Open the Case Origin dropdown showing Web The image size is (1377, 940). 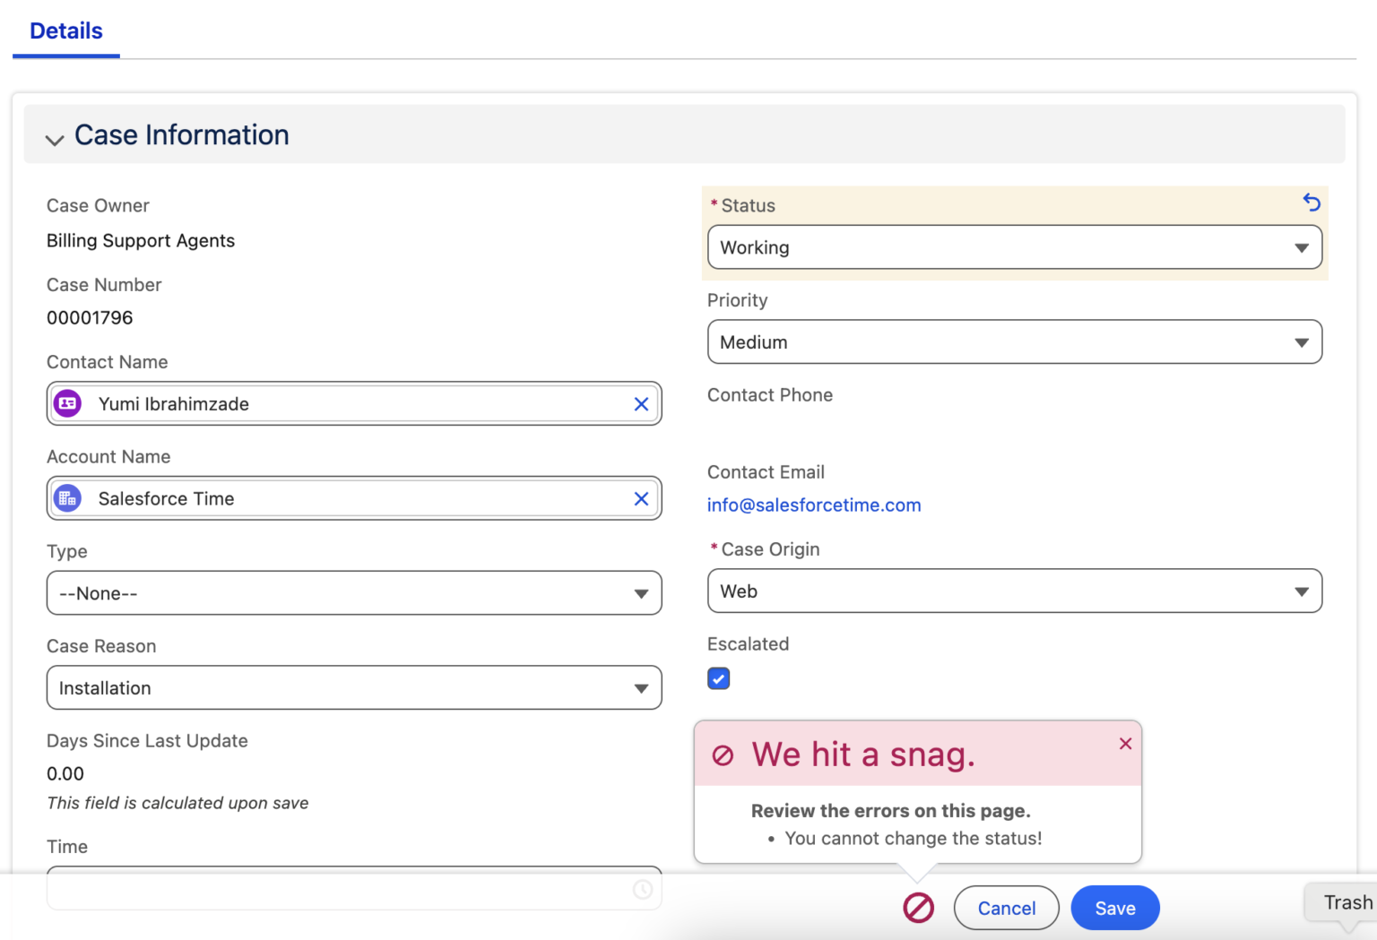click(x=1015, y=591)
